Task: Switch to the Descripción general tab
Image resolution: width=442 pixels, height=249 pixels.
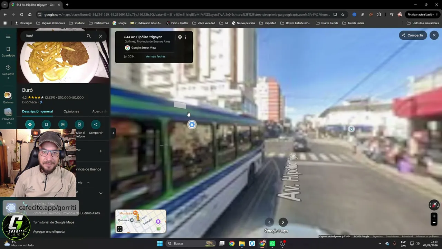Action: (x=37, y=111)
